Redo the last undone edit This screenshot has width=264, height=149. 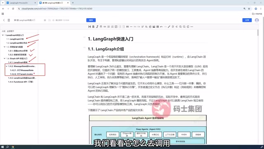[165, 26]
